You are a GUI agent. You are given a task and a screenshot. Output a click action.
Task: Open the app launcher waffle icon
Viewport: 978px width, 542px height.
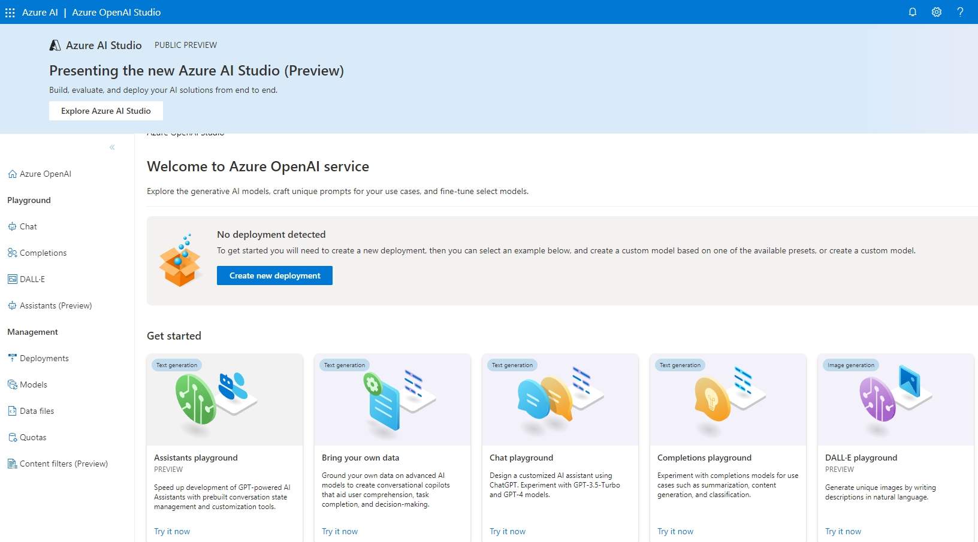point(10,13)
